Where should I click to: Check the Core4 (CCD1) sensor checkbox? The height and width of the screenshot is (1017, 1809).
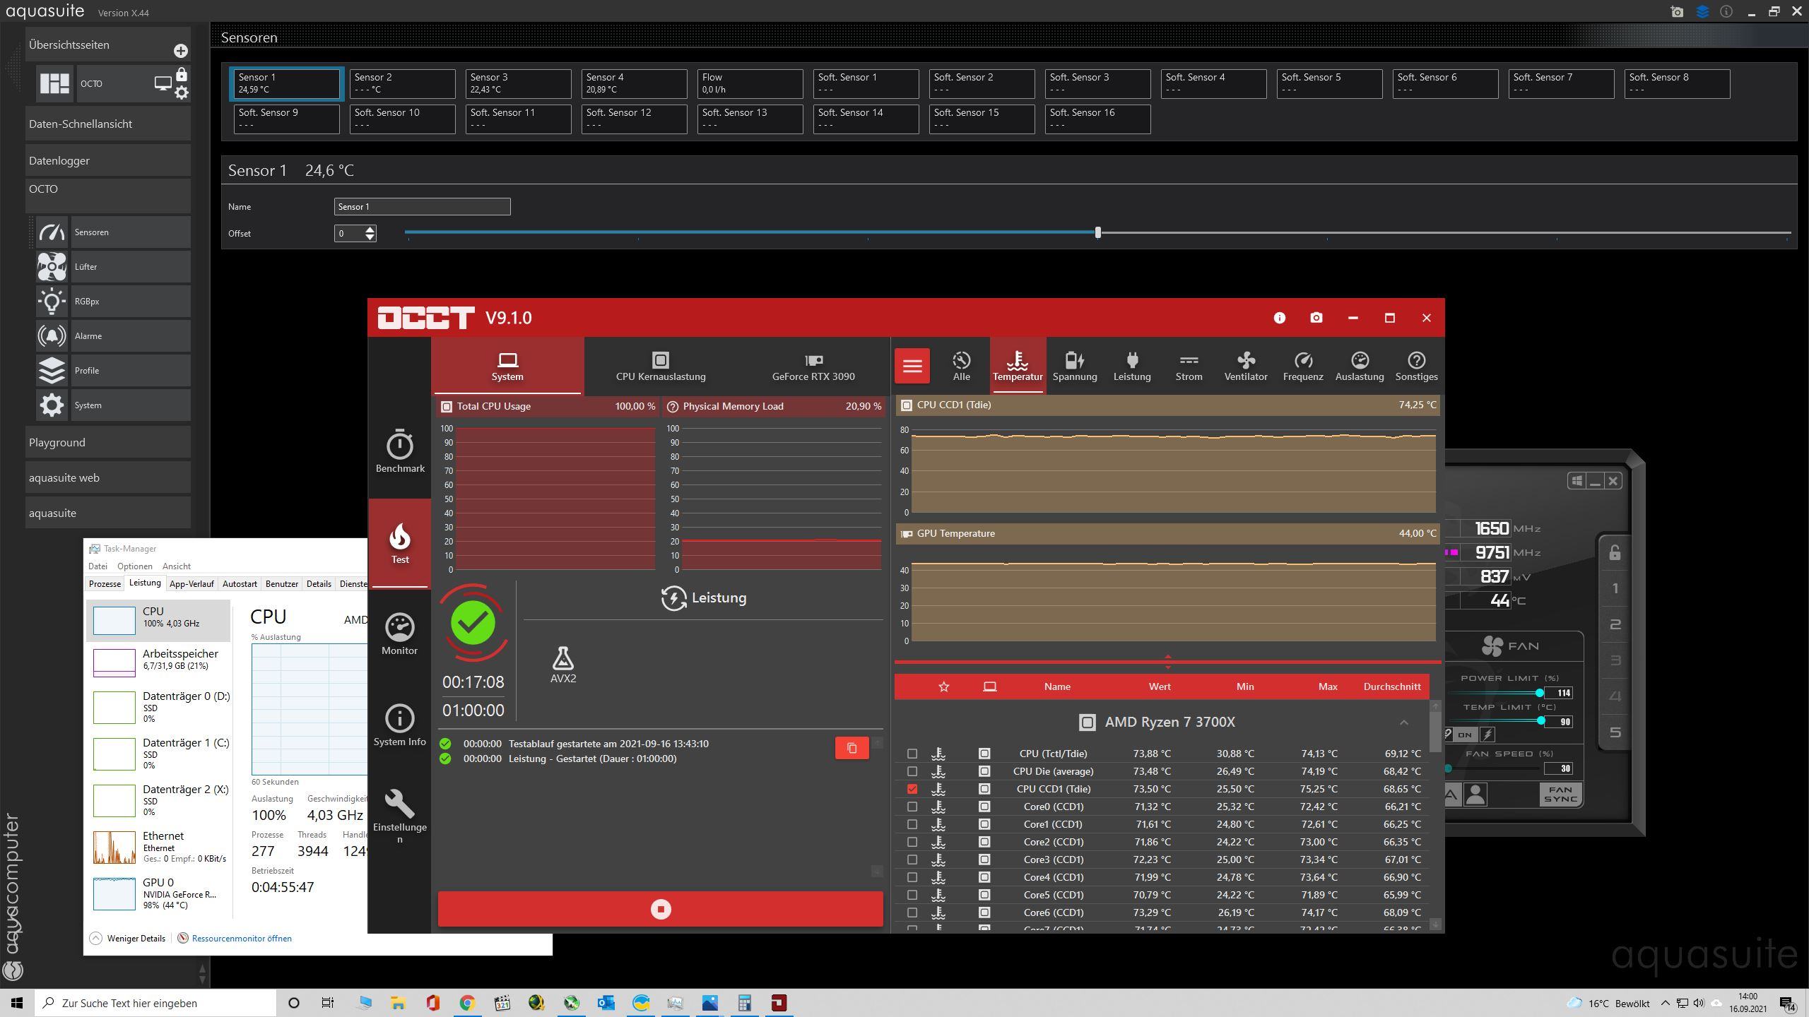point(912,877)
